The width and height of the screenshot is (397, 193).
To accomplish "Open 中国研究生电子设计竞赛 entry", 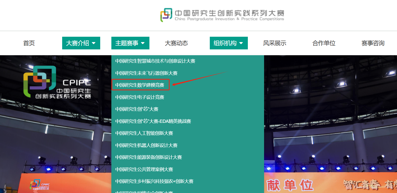I will pyautogui.click(x=140, y=97).
